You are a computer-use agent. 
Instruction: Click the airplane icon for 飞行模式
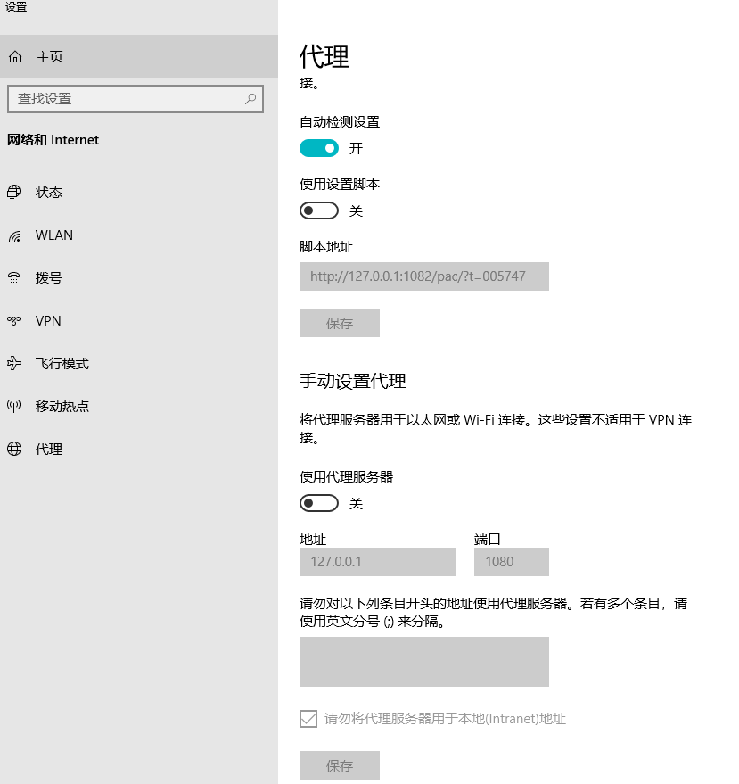[x=14, y=363]
